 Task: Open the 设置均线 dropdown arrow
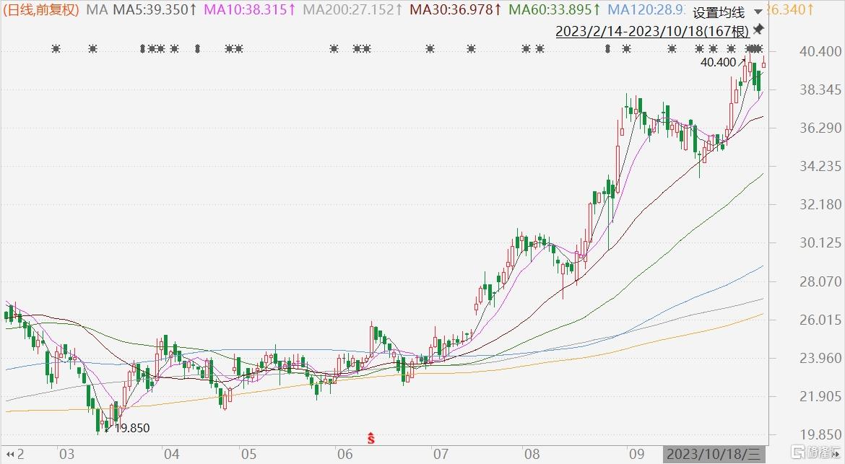click(x=758, y=12)
